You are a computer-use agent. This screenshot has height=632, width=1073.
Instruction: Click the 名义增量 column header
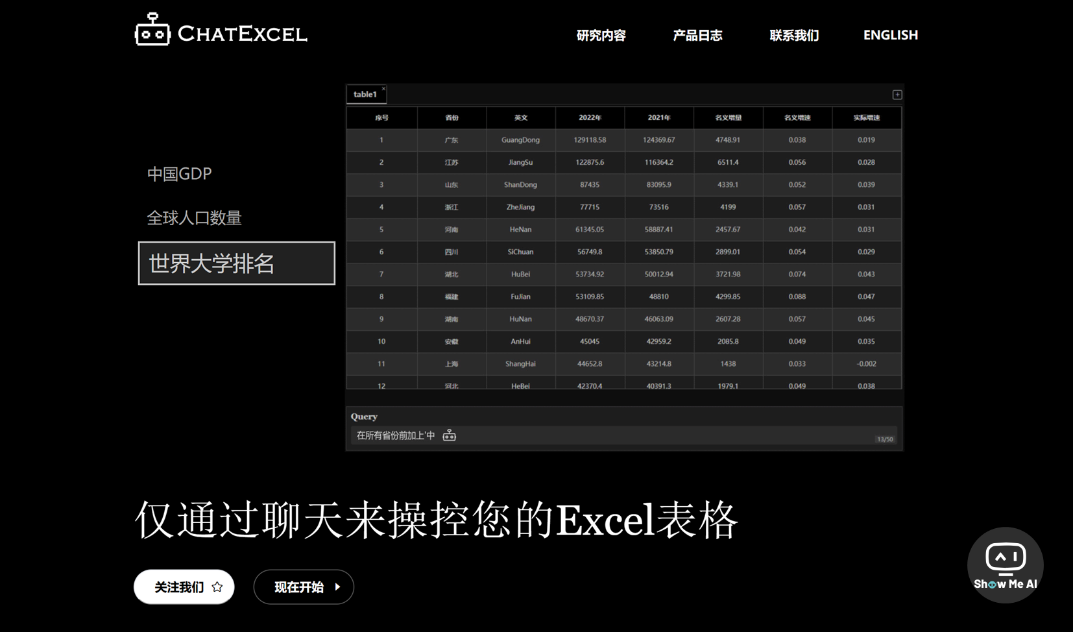(x=728, y=117)
